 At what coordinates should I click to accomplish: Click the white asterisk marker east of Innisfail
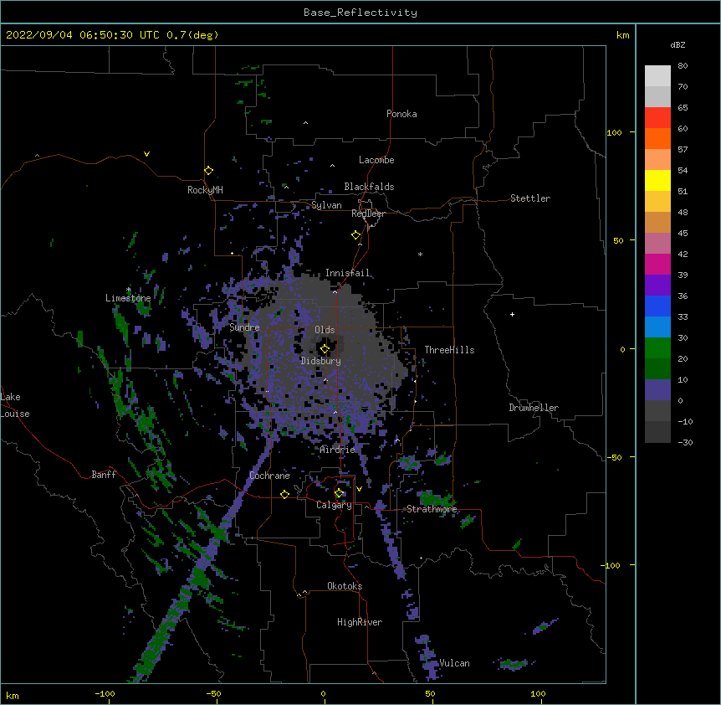point(420,254)
